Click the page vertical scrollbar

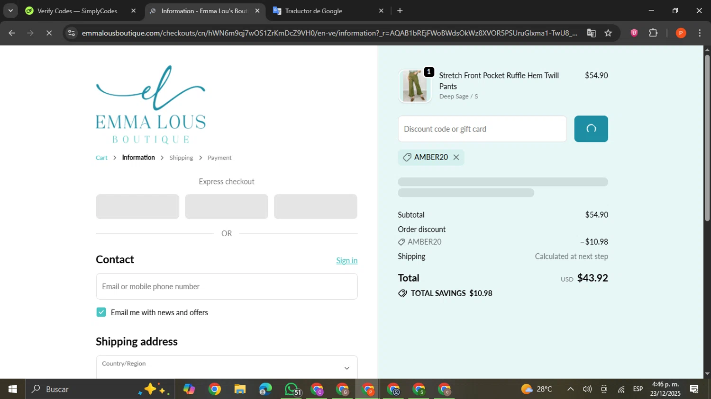[x=707, y=138]
